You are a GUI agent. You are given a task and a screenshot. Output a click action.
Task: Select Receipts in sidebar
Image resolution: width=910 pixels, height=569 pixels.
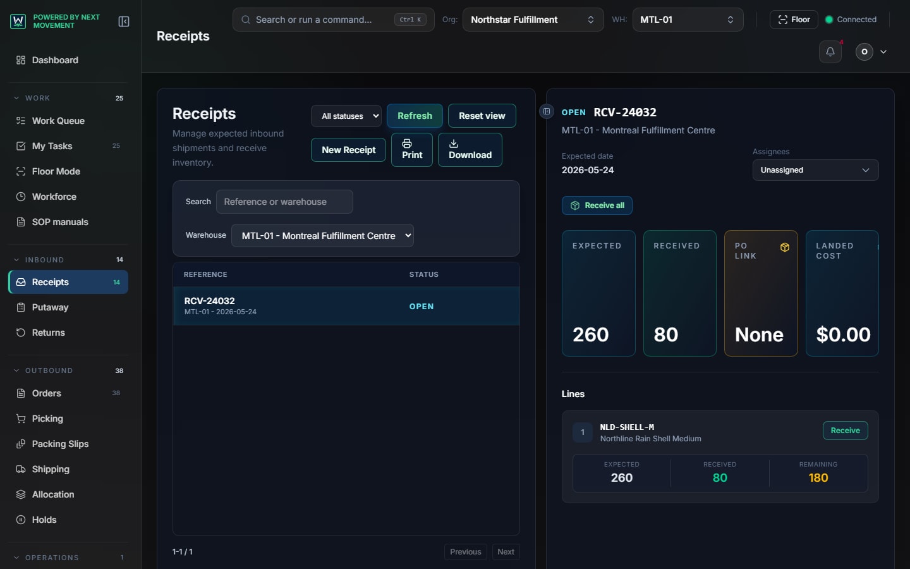pos(68,282)
